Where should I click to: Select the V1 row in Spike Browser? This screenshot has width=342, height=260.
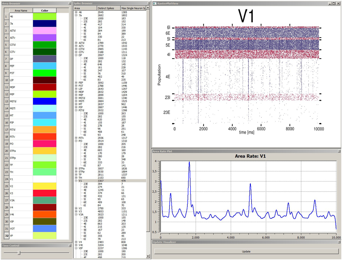110,181
